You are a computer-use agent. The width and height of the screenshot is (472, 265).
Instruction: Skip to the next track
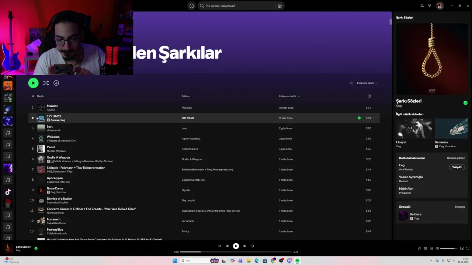(x=244, y=246)
